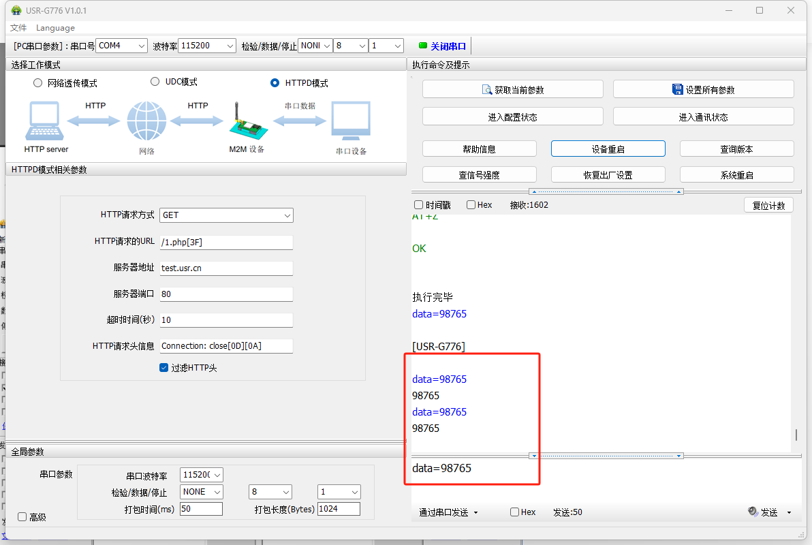Click the serial device monitor icon

[351, 121]
